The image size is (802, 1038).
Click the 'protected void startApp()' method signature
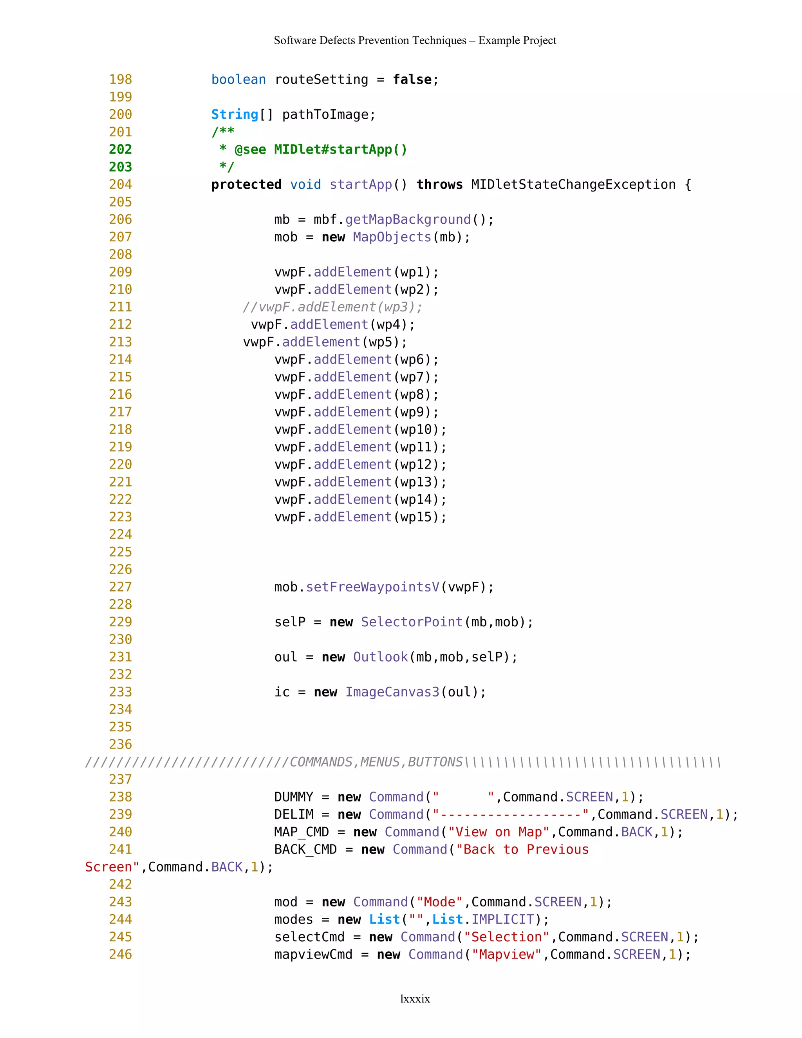coord(452,184)
